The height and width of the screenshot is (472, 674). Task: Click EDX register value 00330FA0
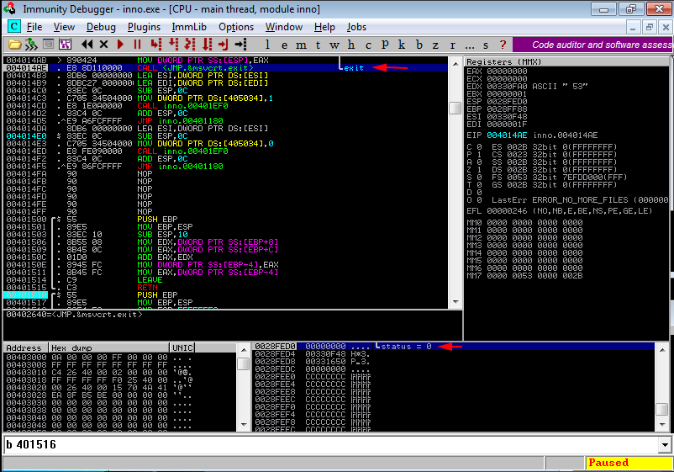(507, 86)
